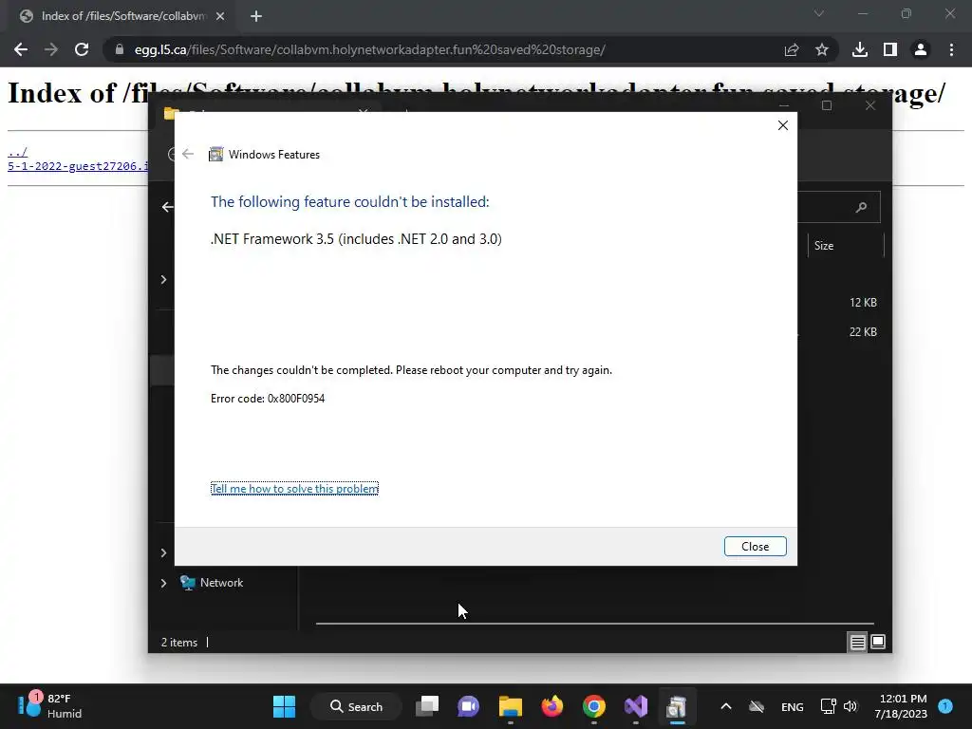Open 'Tell me how to solve this problem' link
The height and width of the screenshot is (729, 972).
(294, 489)
